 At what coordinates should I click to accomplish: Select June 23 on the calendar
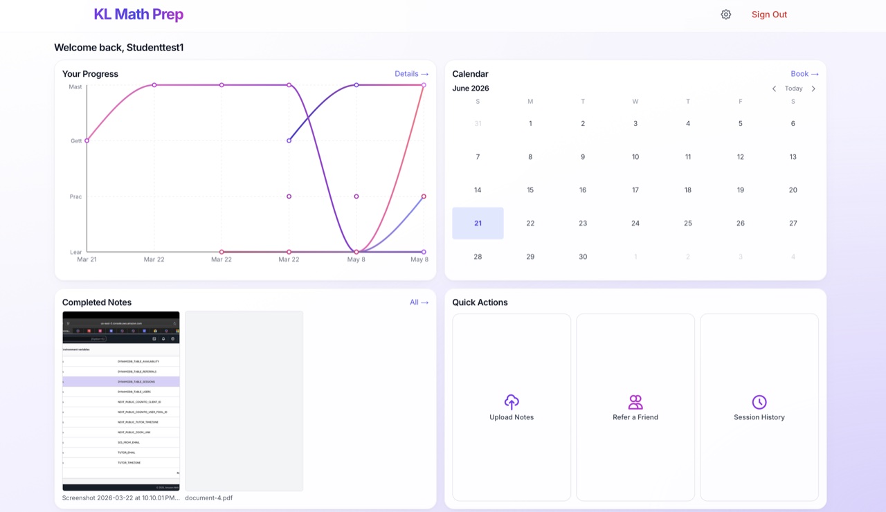tap(583, 223)
